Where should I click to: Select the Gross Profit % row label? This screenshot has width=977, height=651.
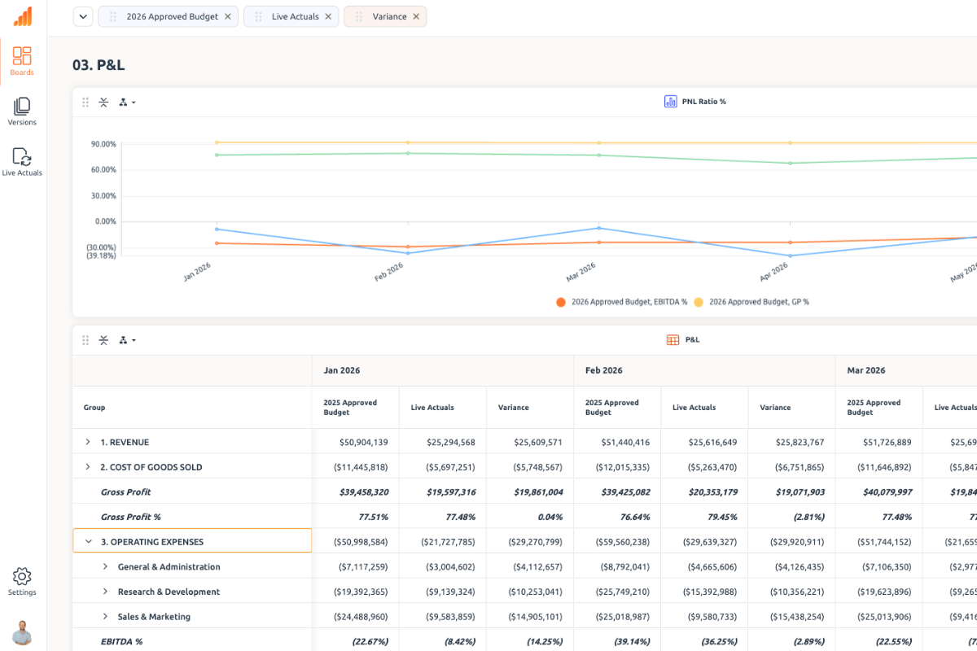pyautogui.click(x=130, y=517)
